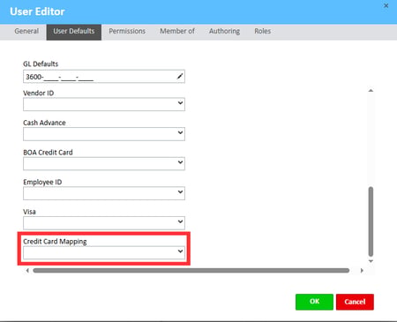Open the Permissions tab
This screenshot has height=322, width=397.
point(127,31)
